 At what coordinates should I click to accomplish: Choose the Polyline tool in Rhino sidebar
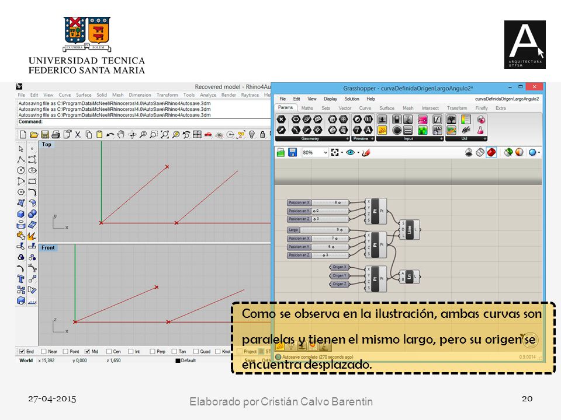[21, 160]
